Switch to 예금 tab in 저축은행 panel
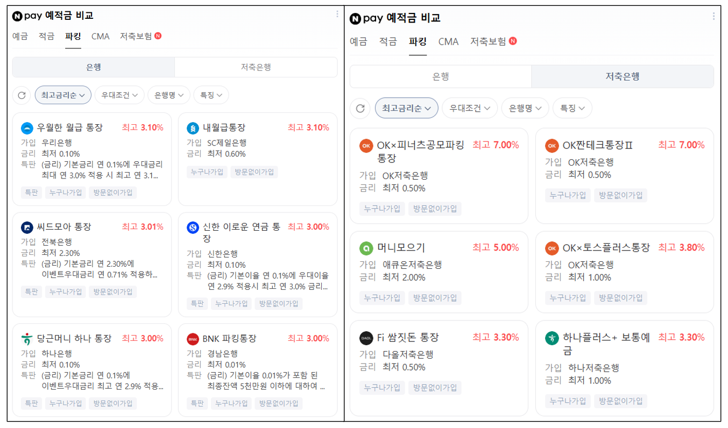Screen dimensions: 728x428 [358, 41]
